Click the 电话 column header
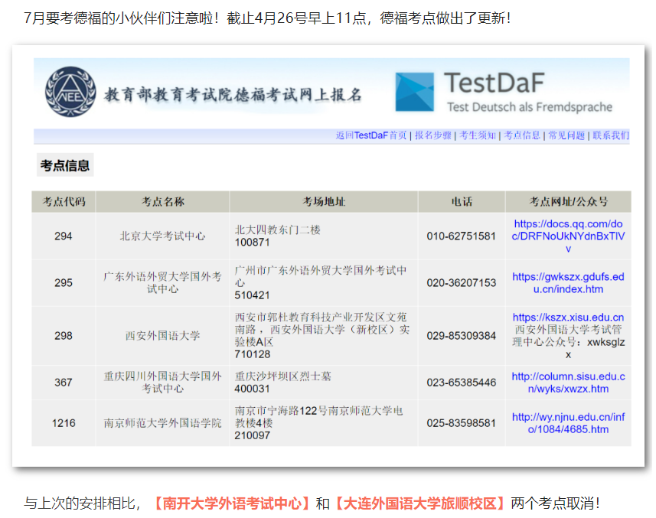This screenshot has width=656, height=518. click(462, 202)
